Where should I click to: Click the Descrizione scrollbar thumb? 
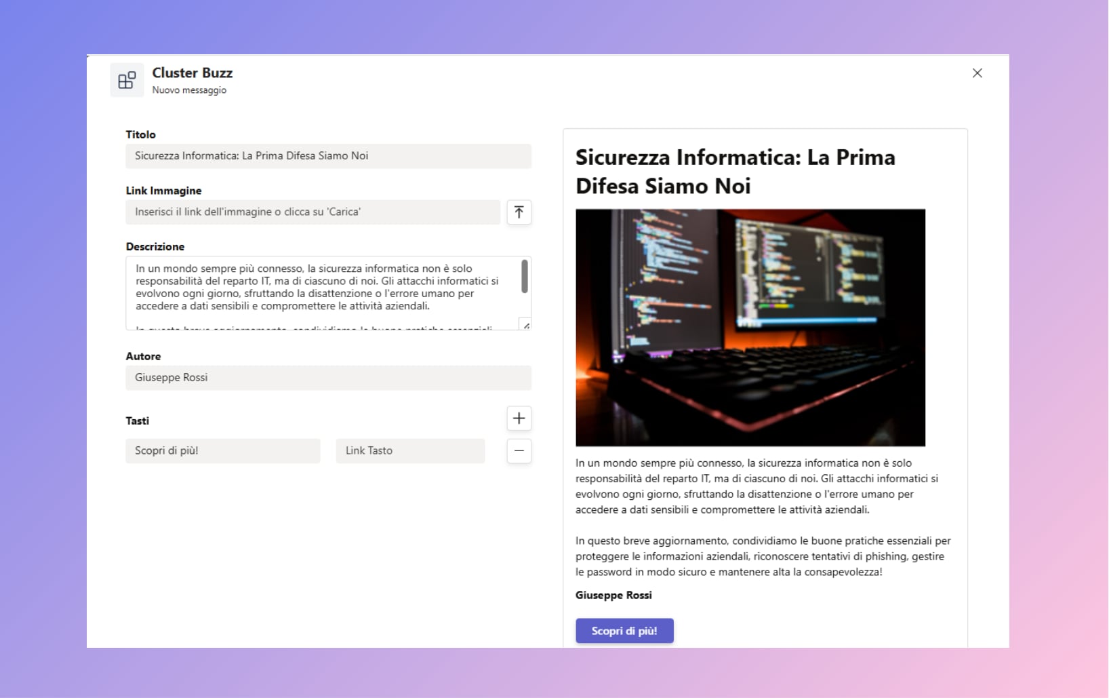click(524, 276)
